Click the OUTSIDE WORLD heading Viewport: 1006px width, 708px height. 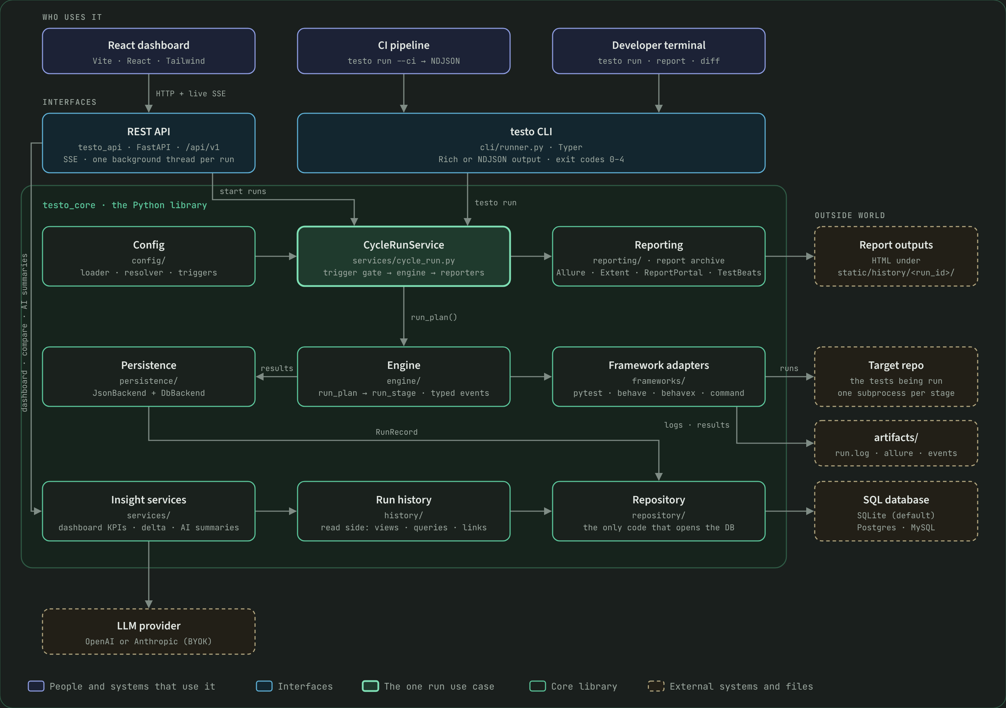click(849, 216)
